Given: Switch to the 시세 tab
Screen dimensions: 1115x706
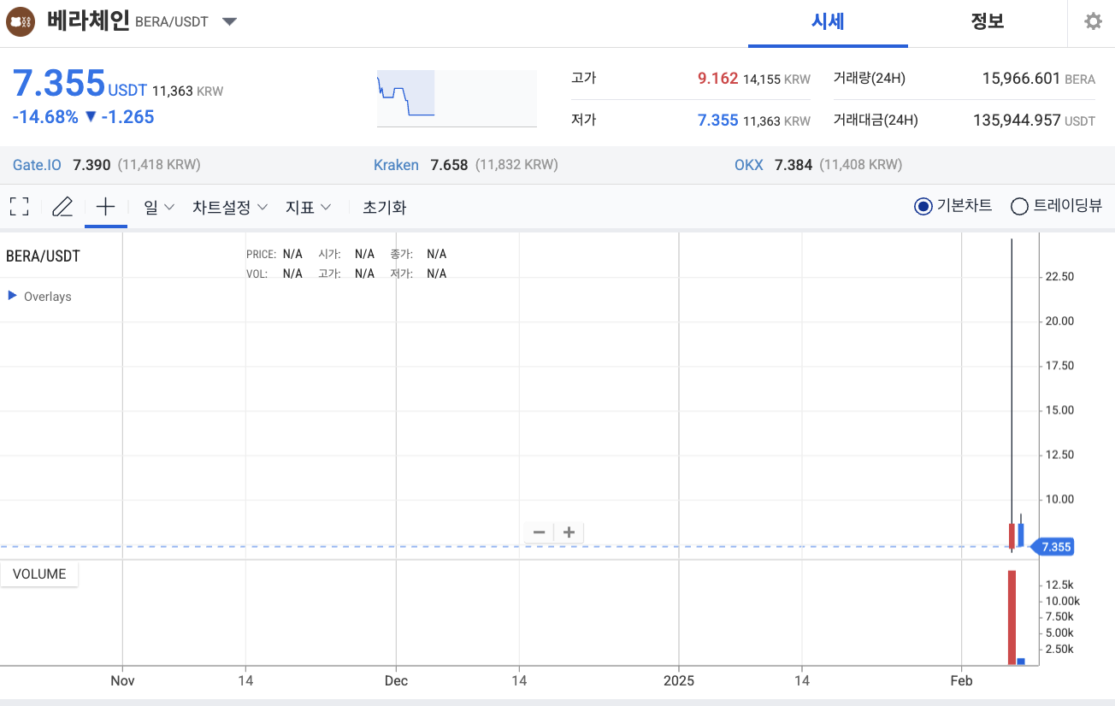Looking at the screenshot, I should (x=828, y=22).
